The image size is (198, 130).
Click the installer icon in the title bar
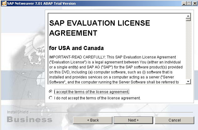pyautogui.click(x=4, y=3)
